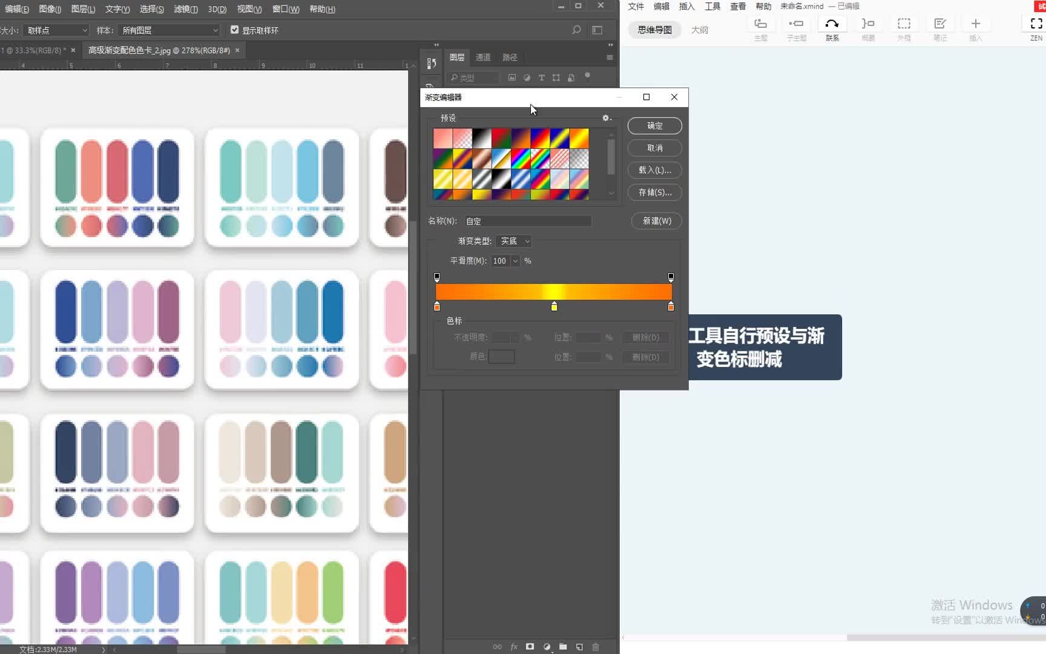Select the right orange color stop

pos(671,306)
